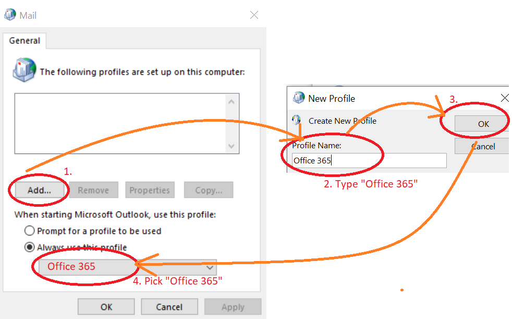Confirm the Mail dialog with OK
The image size is (512, 319).
(106, 307)
